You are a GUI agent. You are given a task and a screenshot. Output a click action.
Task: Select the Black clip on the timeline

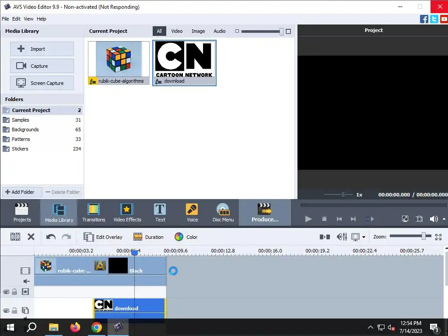pyautogui.click(x=137, y=266)
